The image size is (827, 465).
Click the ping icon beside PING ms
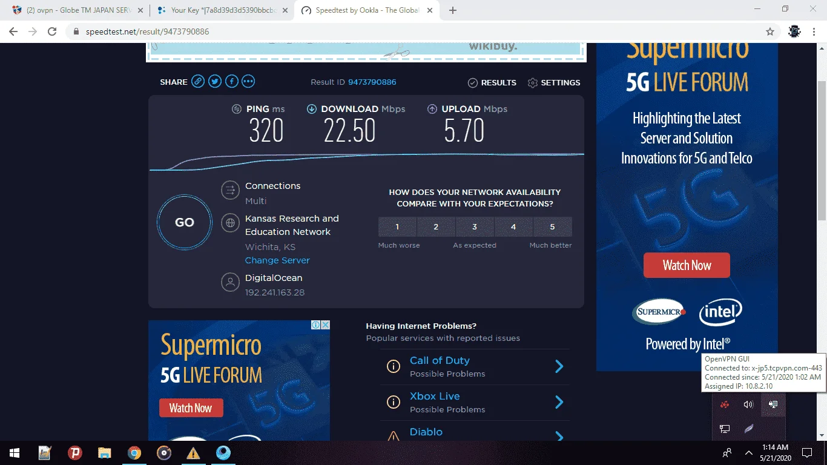[237, 109]
